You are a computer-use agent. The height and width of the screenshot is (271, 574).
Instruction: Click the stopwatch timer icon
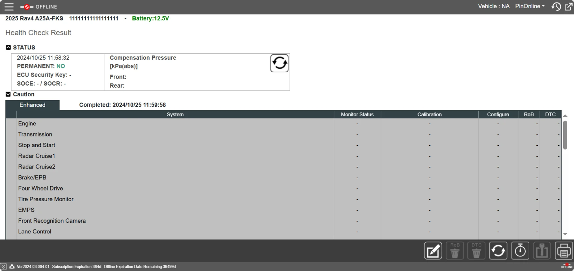520,251
